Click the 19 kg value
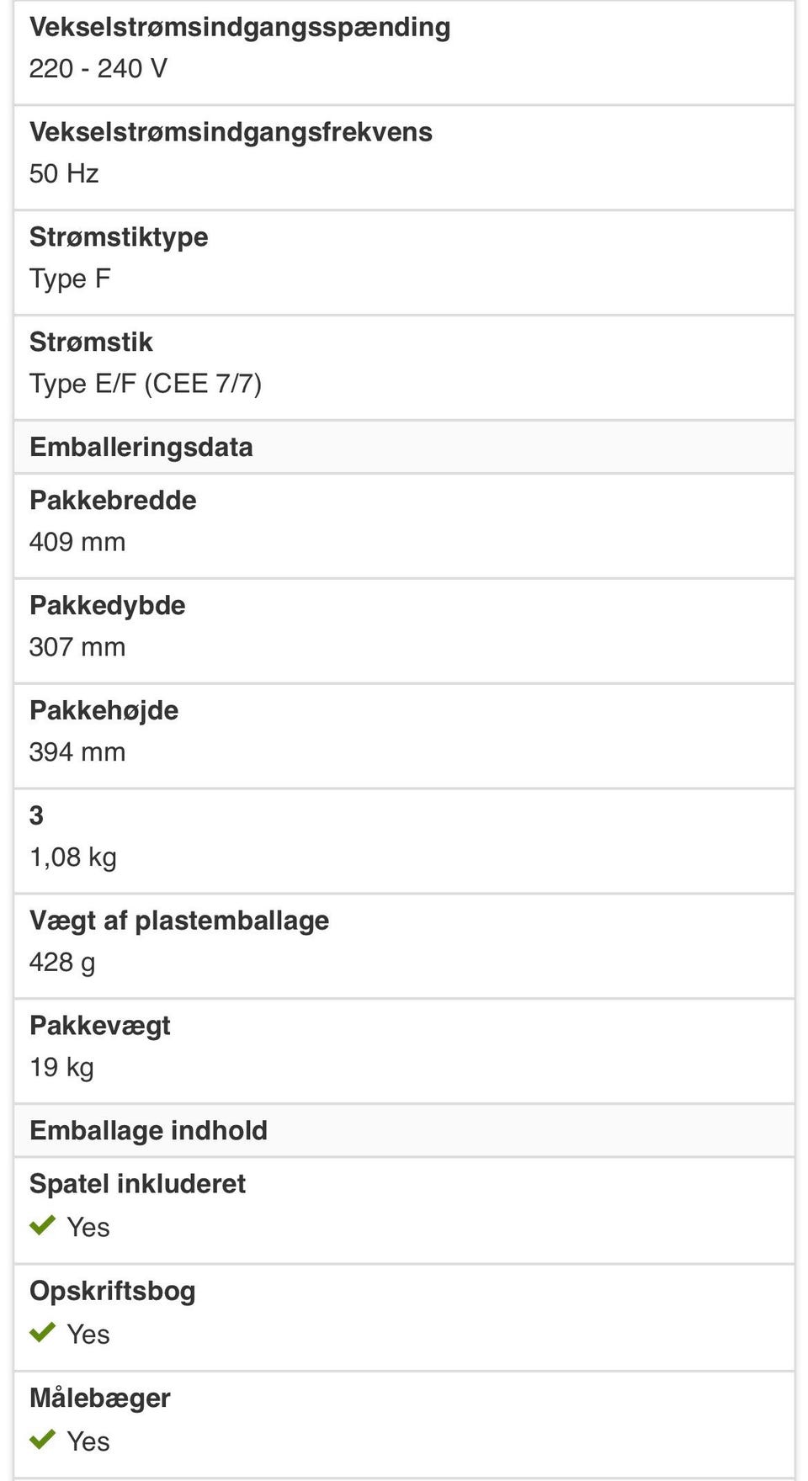Screen dimensions: 808x1481 click(61, 1067)
